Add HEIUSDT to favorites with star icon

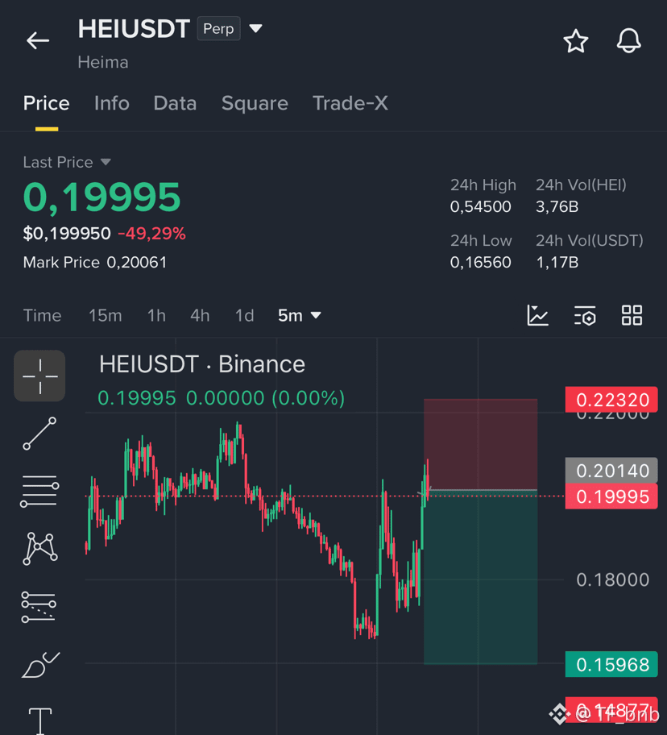point(576,41)
